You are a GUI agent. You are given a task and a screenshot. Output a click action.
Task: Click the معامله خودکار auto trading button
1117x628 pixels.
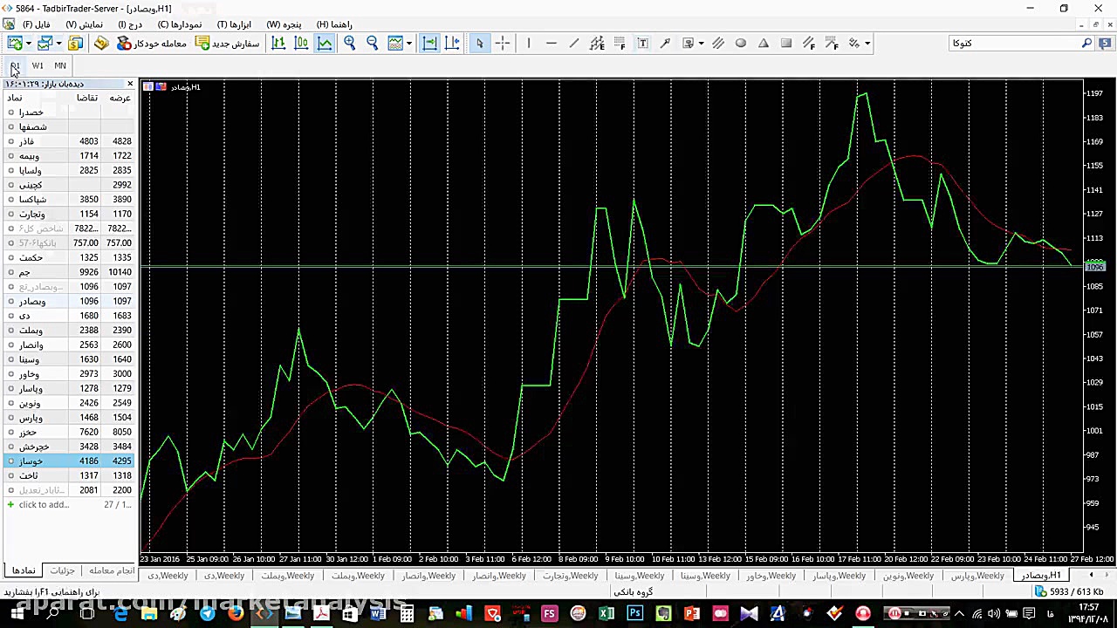coord(153,43)
